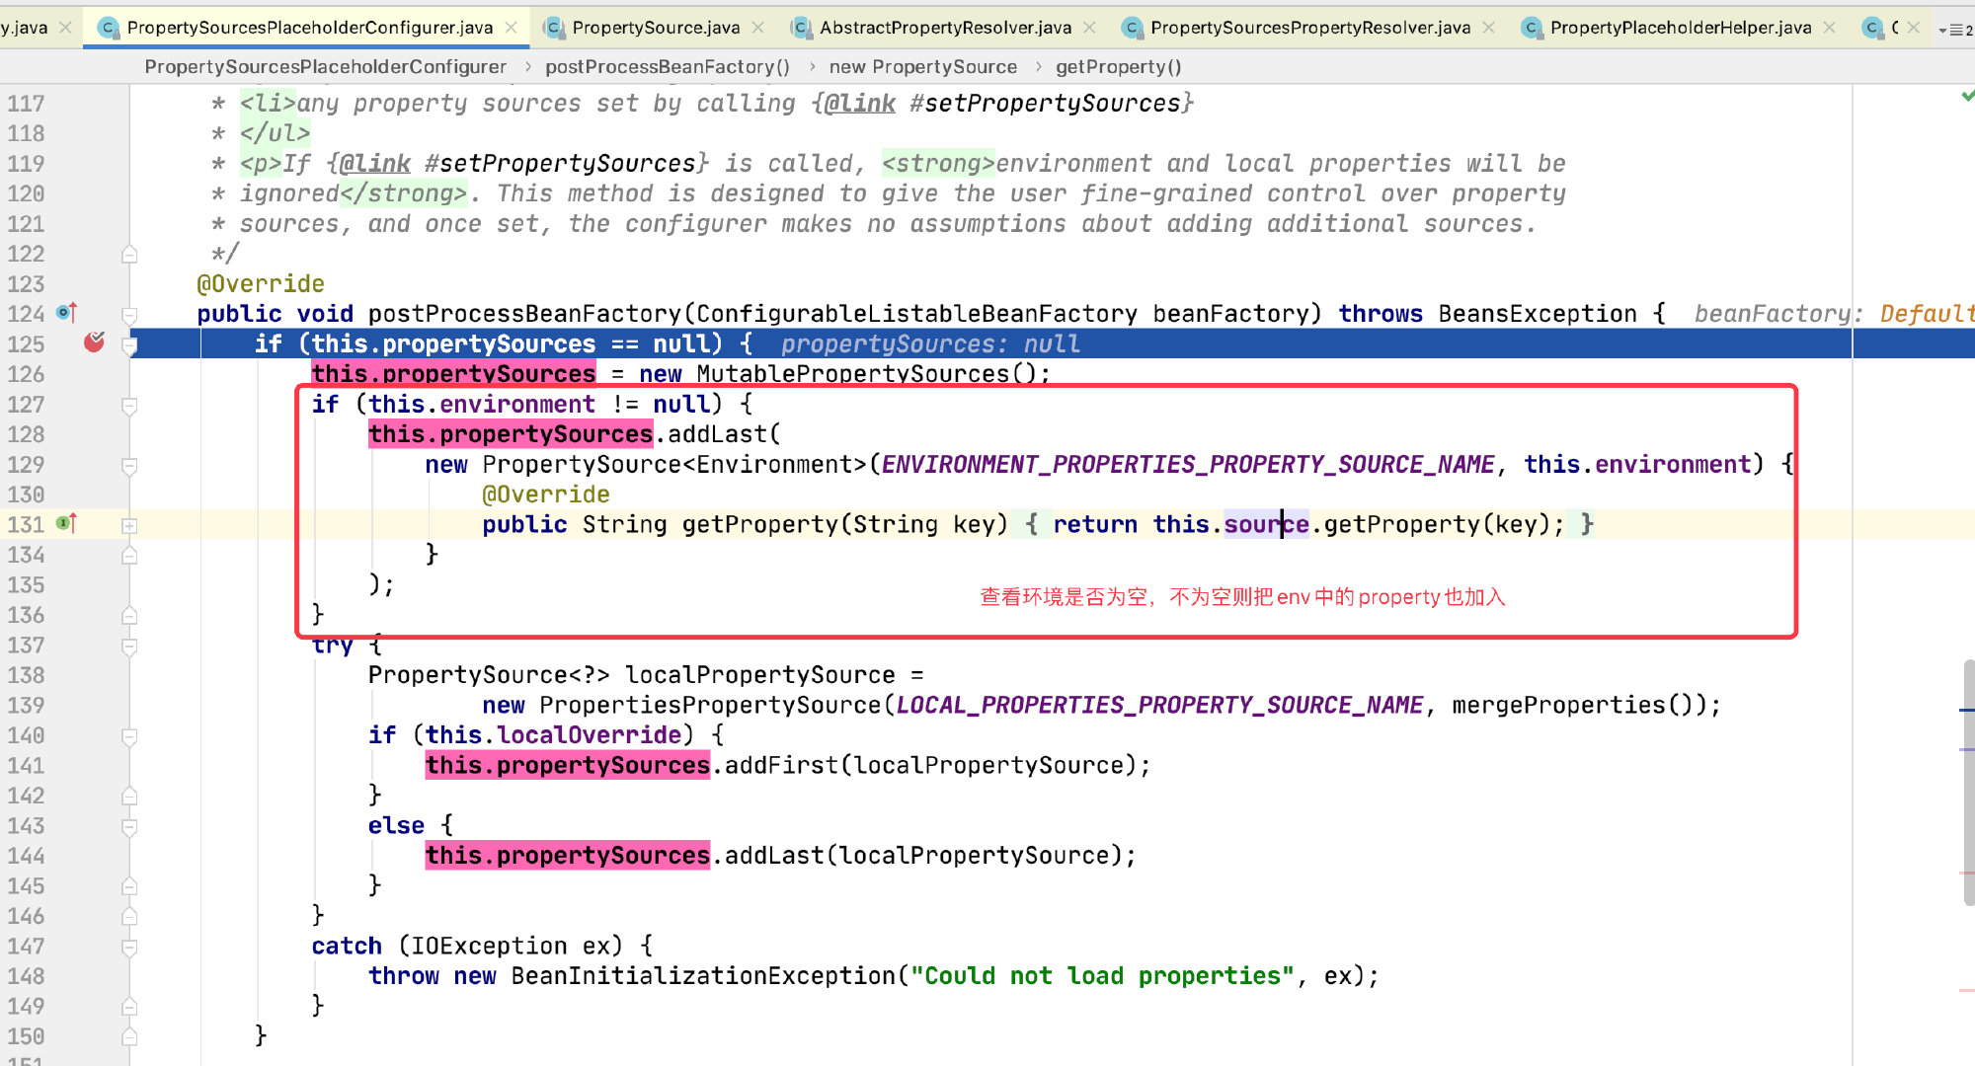This screenshot has height=1066, width=1975.
Task: Click new PropertySource in the breadcrumb
Action: (923, 66)
